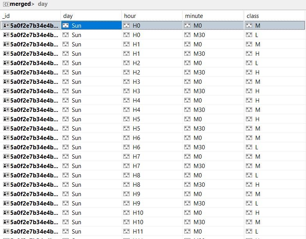Click the document icon in the H0 M0 row

[x=6, y=25]
